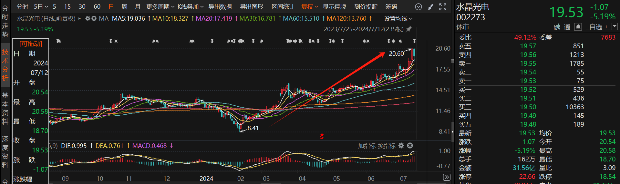Select the 分时 intraday tab
This screenshot has width=620, height=184.
(22, 7)
